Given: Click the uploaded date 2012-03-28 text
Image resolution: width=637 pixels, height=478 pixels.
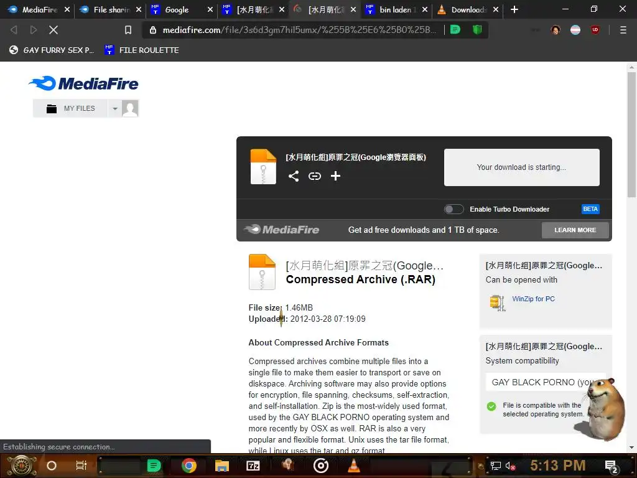Looking at the screenshot, I should pyautogui.click(x=327, y=319).
